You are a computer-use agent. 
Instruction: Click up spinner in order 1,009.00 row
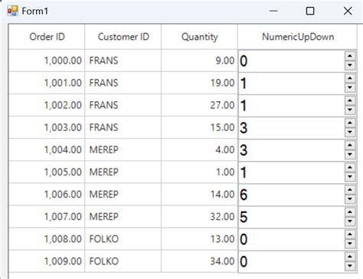350,257
